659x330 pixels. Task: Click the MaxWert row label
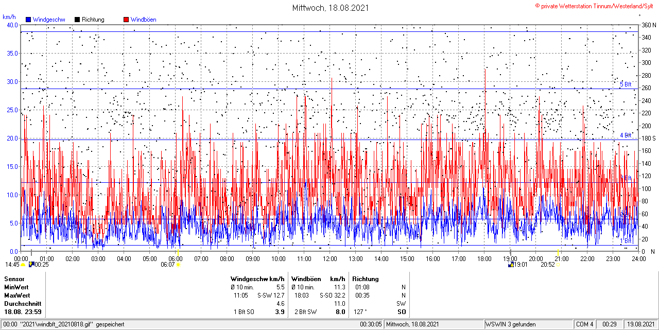point(18,296)
